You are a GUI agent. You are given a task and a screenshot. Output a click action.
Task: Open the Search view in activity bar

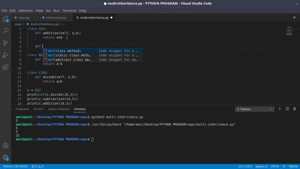pyautogui.click(x=6, y=31)
